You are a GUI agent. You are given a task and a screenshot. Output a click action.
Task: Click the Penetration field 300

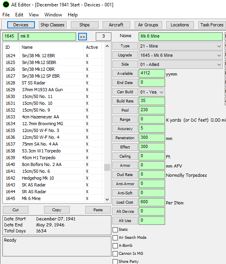[152, 138]
